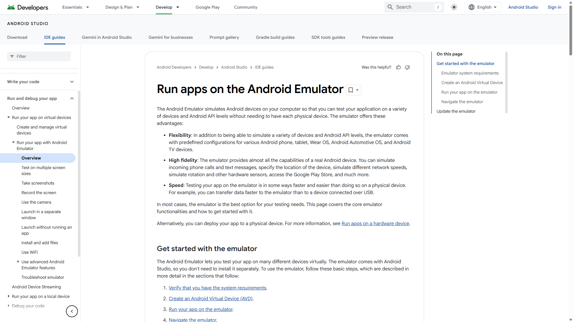Click the filter icon in the sidebar filter box
This screenshot has height=322, width=573.
click(12, 56)
